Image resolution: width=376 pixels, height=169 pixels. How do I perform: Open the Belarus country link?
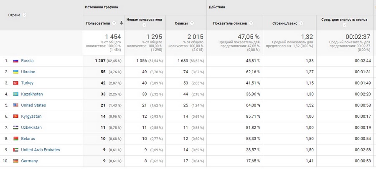click(28, 139)
